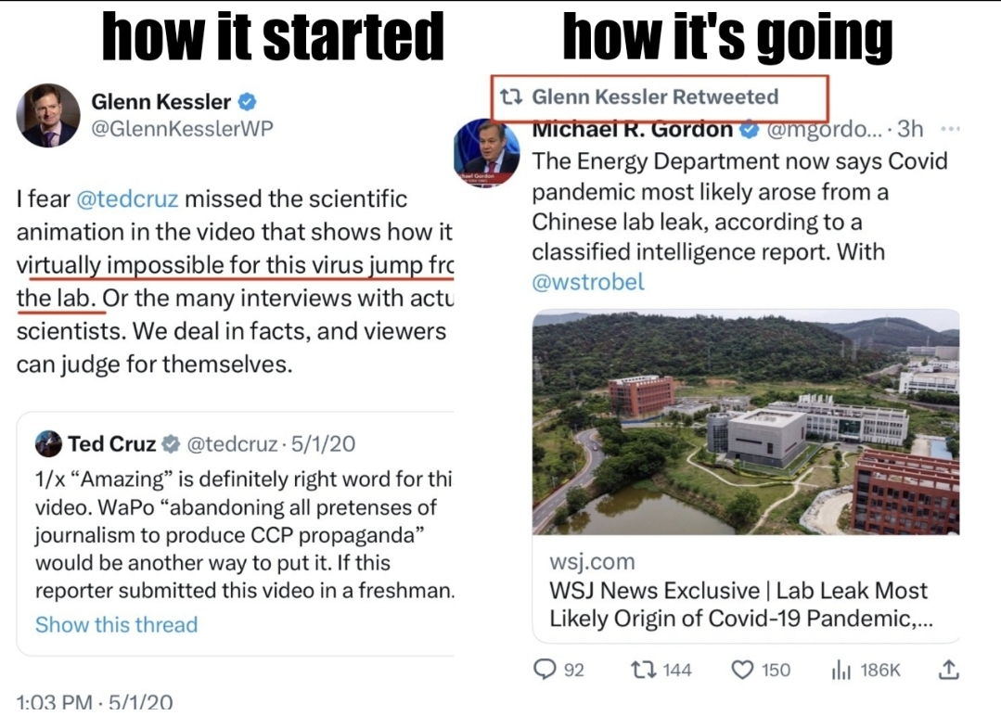The width and height of the screenshot is (1001, 716).
Task: Open the WSJ News Exclusive article headline
Action: pyautogui.click(x=738, y=604)
